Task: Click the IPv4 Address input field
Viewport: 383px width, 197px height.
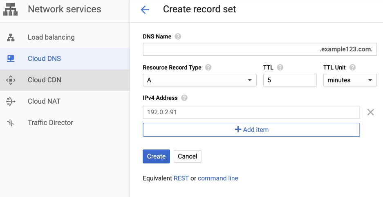Action: coord(251,112)
